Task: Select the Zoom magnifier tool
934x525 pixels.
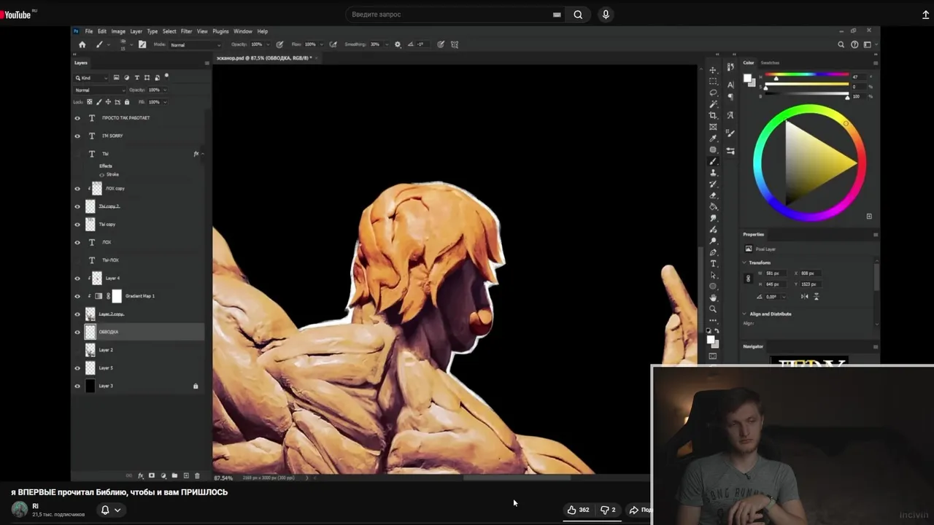Action: tap(713, 309)
